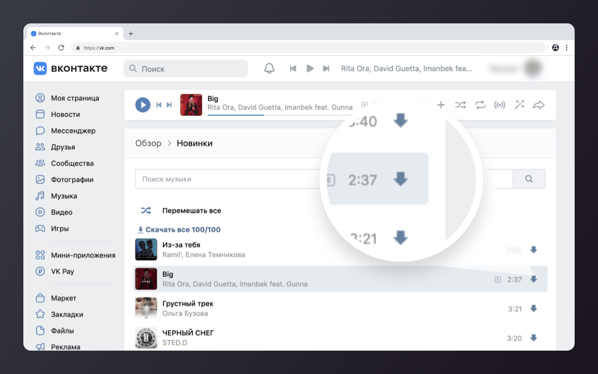598x374 pixels.
Task: Download the track Грустный трек
Action: click(x=534, y=309)
